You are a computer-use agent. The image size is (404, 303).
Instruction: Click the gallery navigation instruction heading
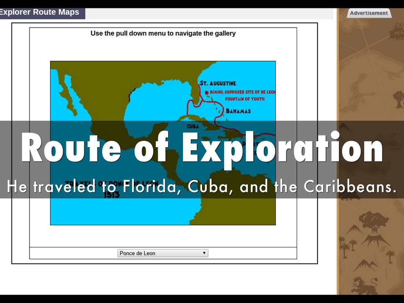pyautogui.click(x=163, y=34)
